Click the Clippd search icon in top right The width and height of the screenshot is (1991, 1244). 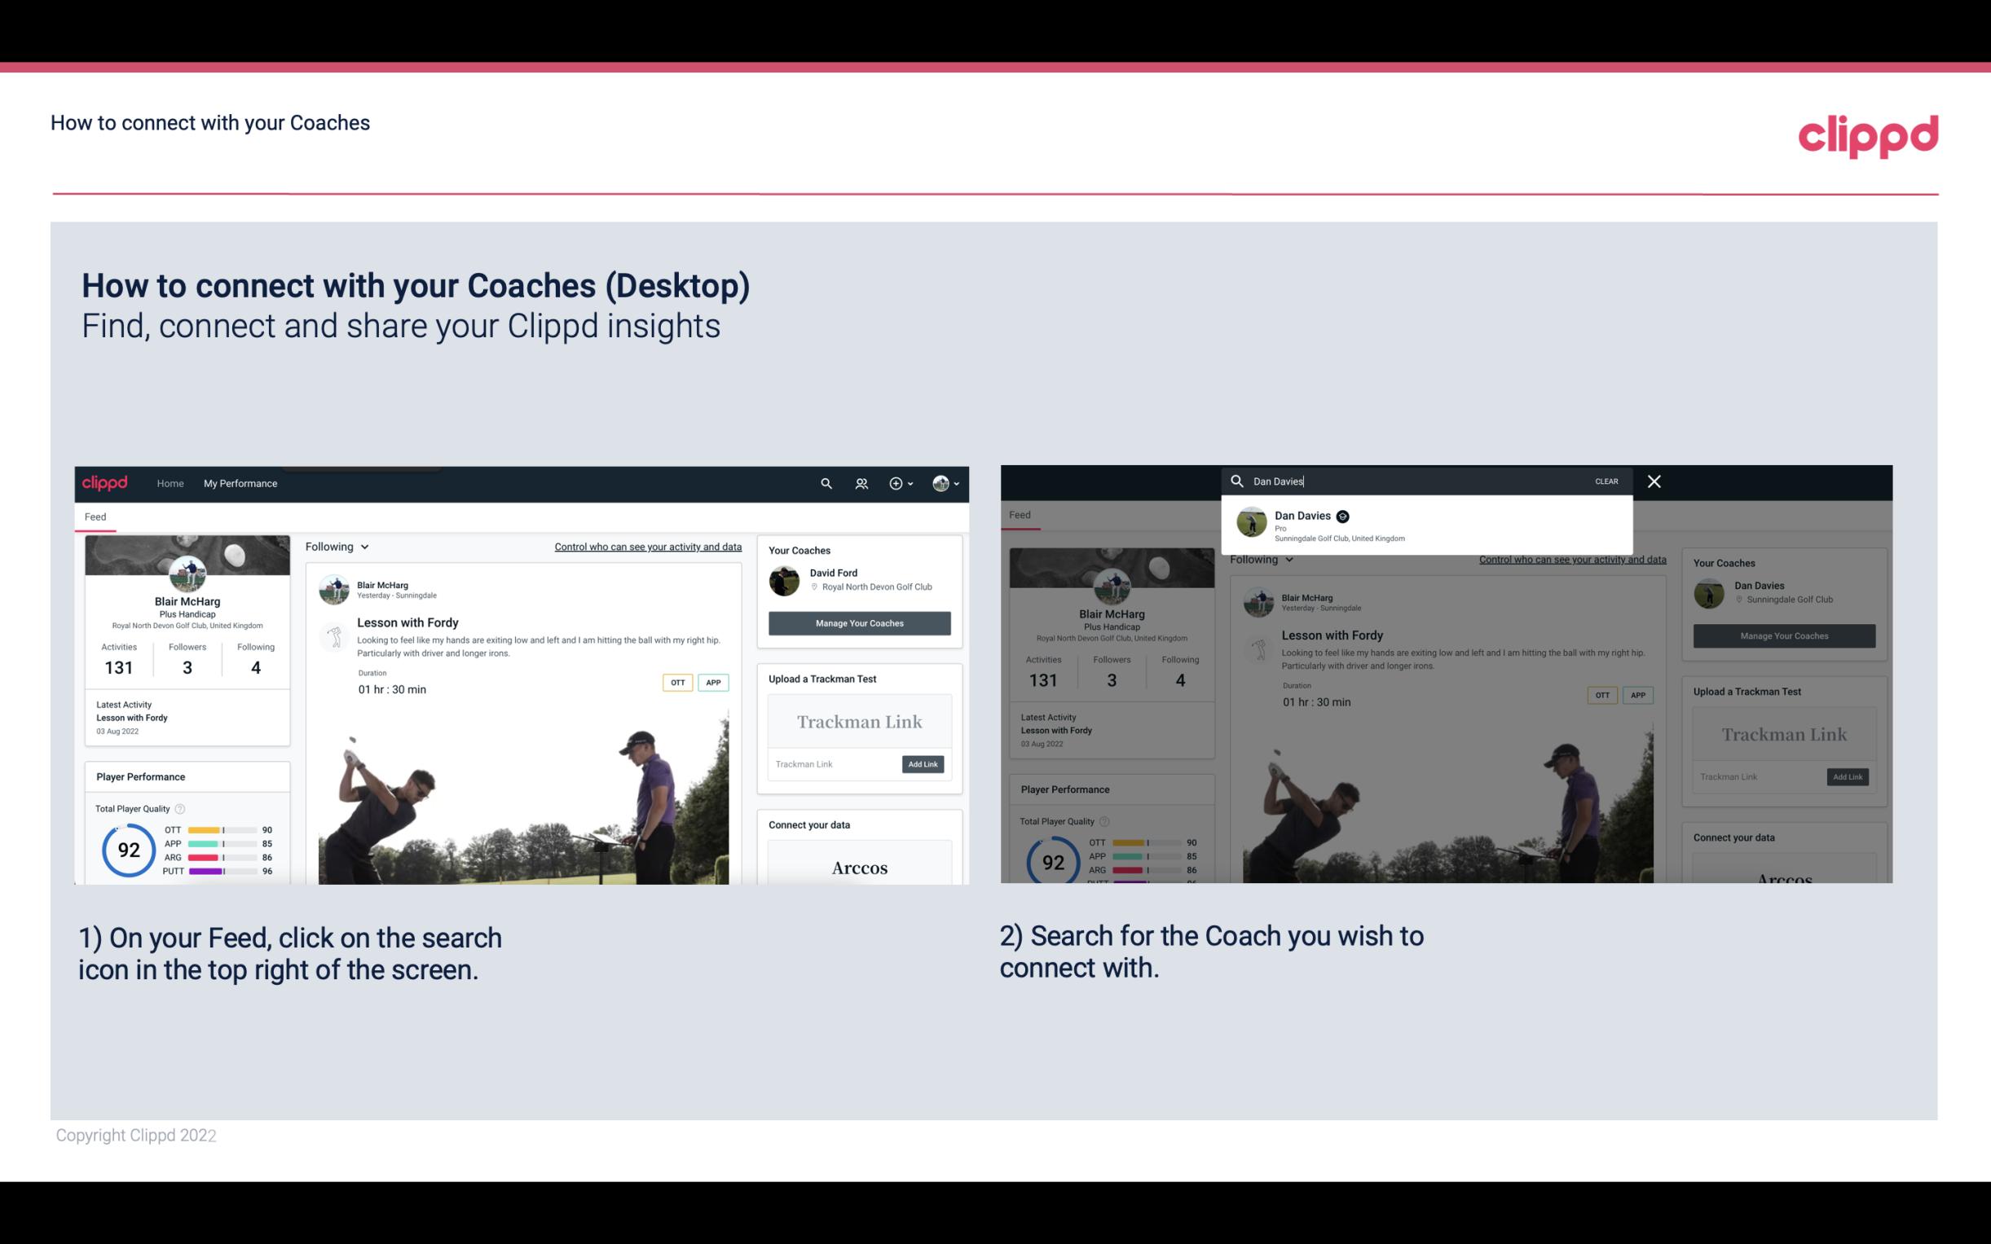[x=824, y=483]
